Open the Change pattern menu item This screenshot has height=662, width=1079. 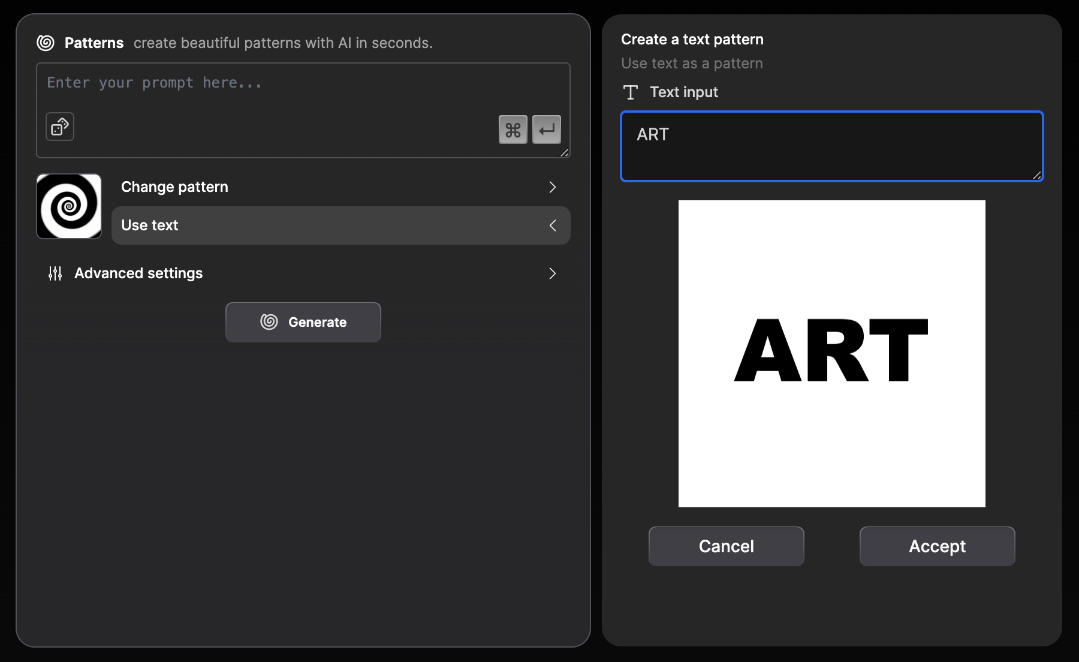click(341, 187)
